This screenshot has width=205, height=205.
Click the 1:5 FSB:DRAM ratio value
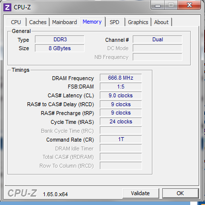click(x=121, y=87)
